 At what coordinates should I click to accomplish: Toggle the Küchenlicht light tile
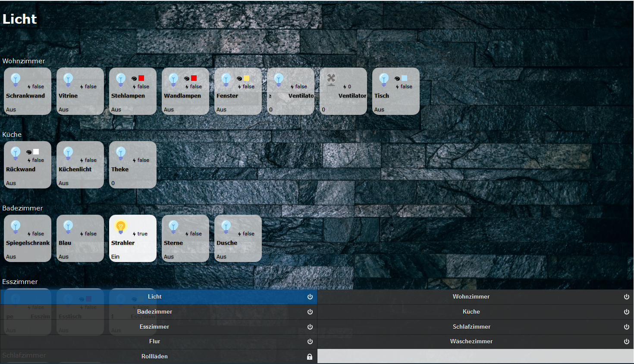point(80,165)
